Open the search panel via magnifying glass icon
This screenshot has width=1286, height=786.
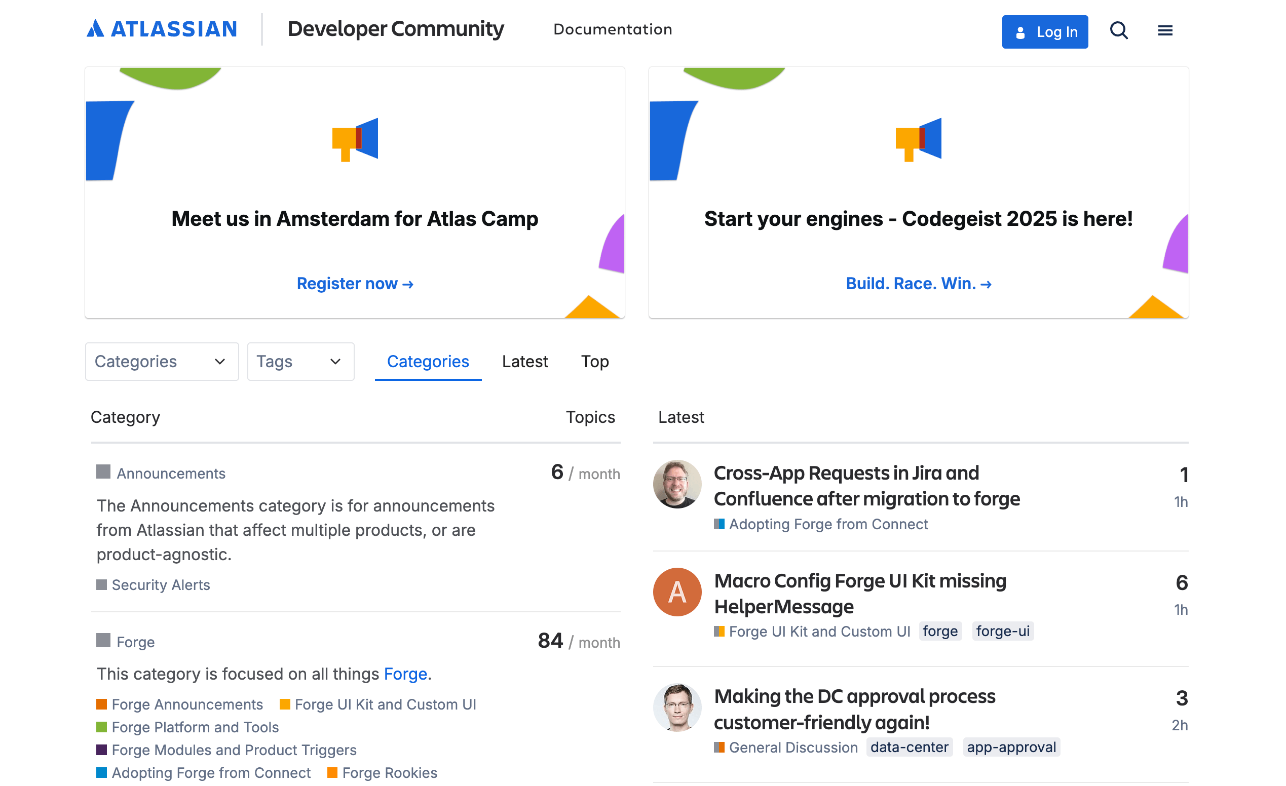1118,31
